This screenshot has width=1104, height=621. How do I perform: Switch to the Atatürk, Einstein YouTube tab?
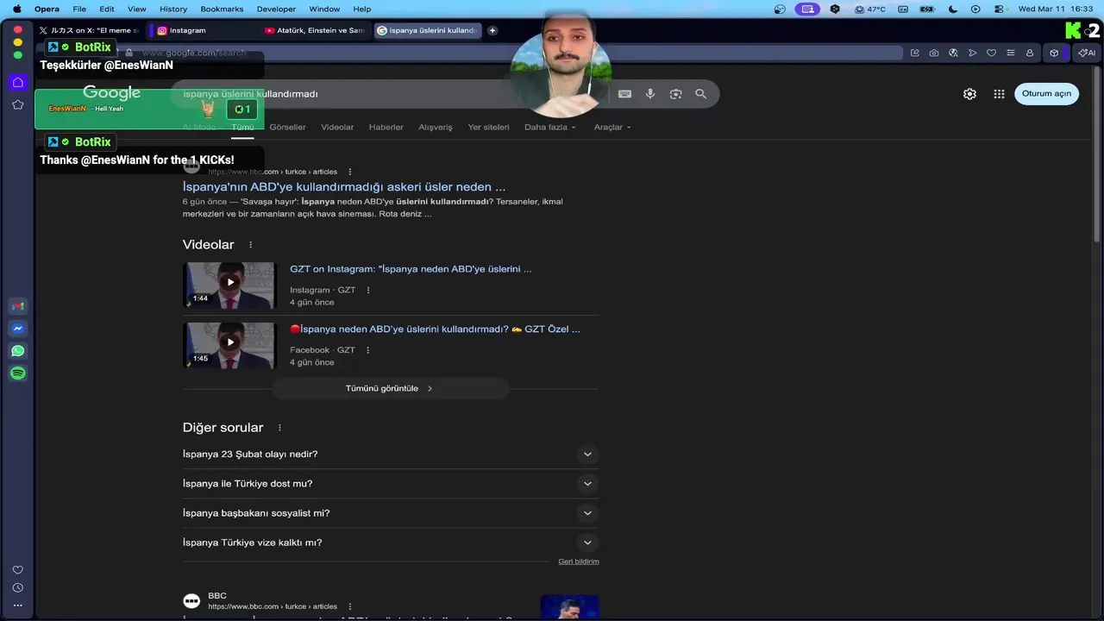point(315,30)
